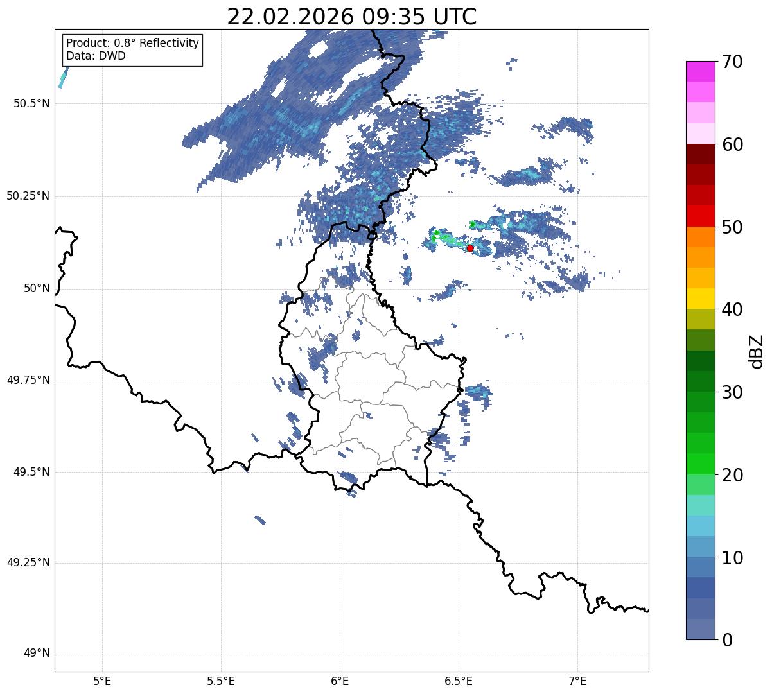Screen dimensions: 772x694
Task: Click the 7°E longitude label
Action: click(x=577, y=681)
